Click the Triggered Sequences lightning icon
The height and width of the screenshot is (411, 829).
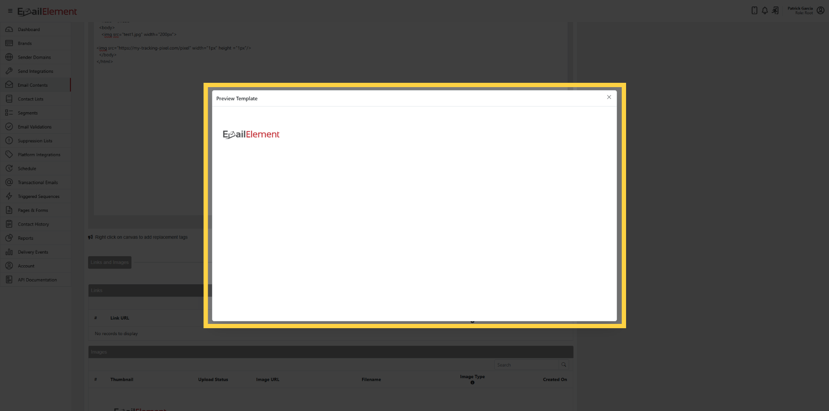pyautogui.click(x=9, y=196)
